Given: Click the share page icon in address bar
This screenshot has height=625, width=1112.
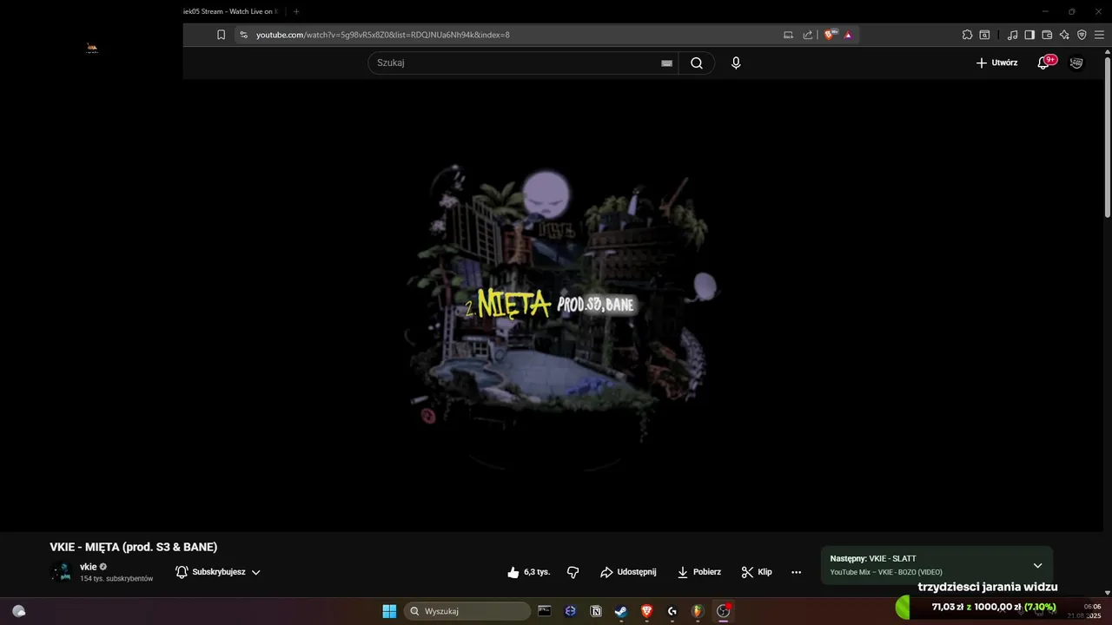Looking at the screenshot, I should click(808, 35).
